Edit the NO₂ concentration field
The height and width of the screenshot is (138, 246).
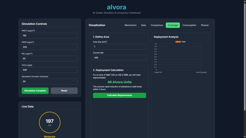coord(49,58)
